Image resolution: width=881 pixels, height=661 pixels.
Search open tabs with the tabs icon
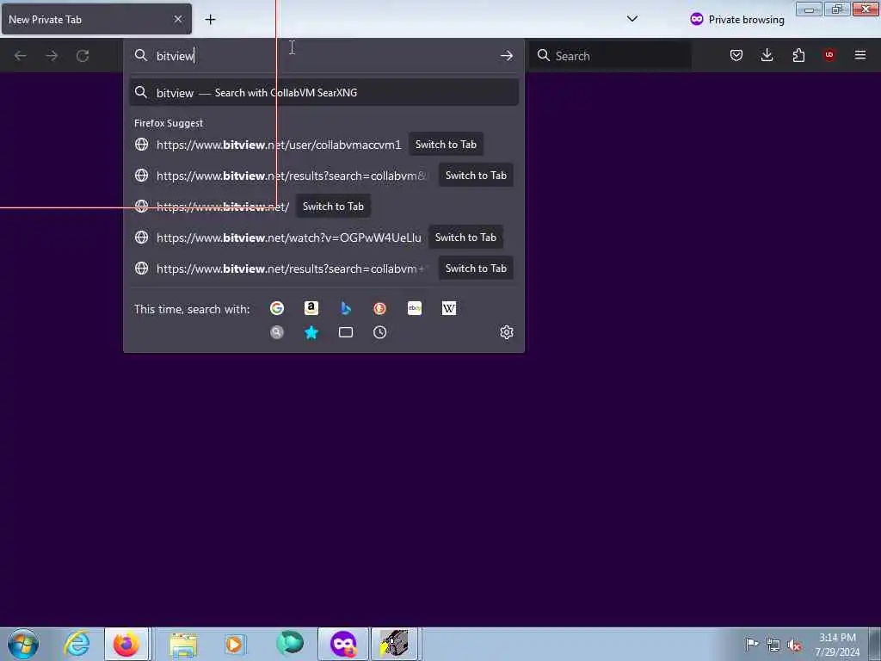(x=346, y=332)
